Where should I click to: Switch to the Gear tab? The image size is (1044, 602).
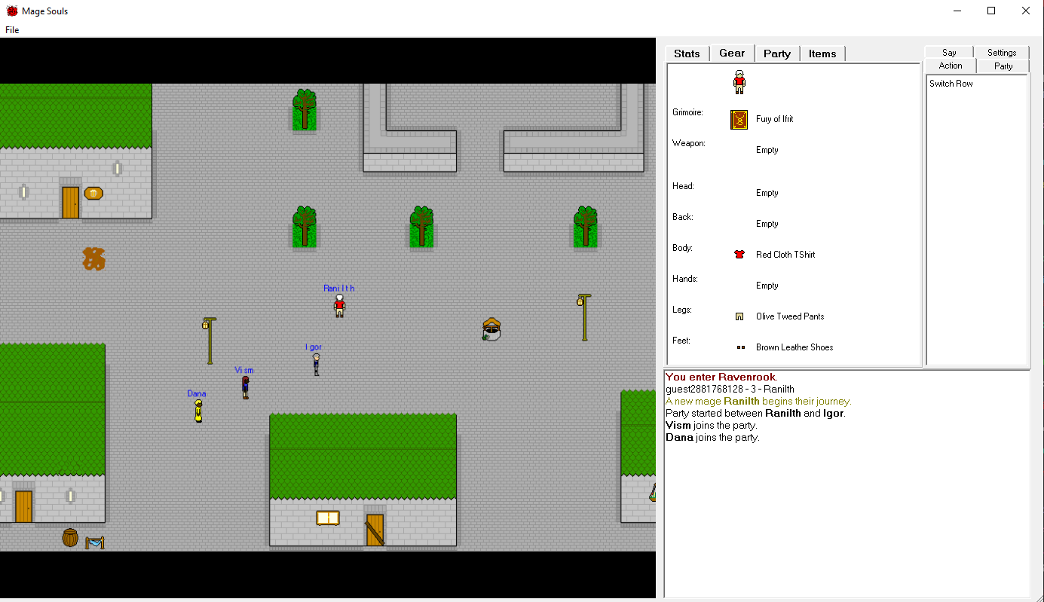tap(732, 53)
